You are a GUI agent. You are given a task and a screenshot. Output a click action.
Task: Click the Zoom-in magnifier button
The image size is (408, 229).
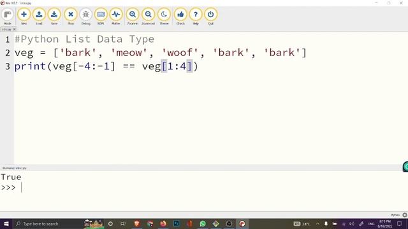(x=133, y=17)
